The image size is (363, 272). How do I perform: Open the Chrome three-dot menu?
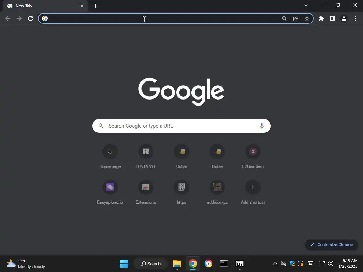coord(355,18)
